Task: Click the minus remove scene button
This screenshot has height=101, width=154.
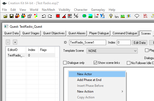Action: (8, 42)
